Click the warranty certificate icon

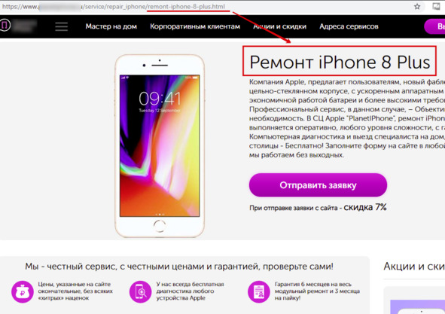pyautogui.click(x=258, y=291)
